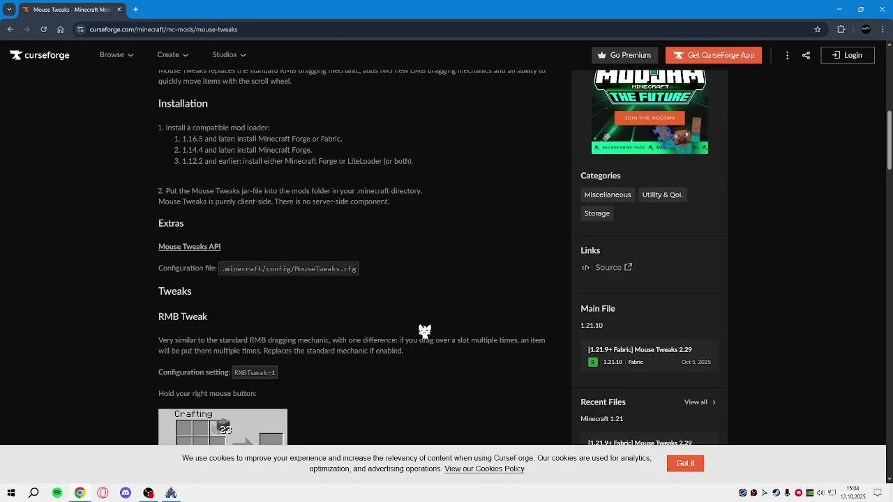
Task: Click the Login button
Action: click(x=848, y=55)
